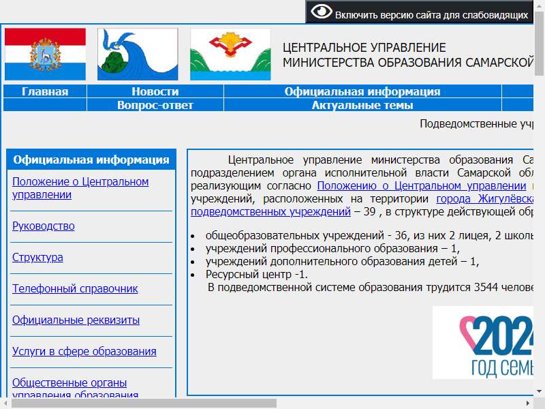Click the flag with red ornament and green hills
Screen dimensions: 545x409
[x=230, y=55]
